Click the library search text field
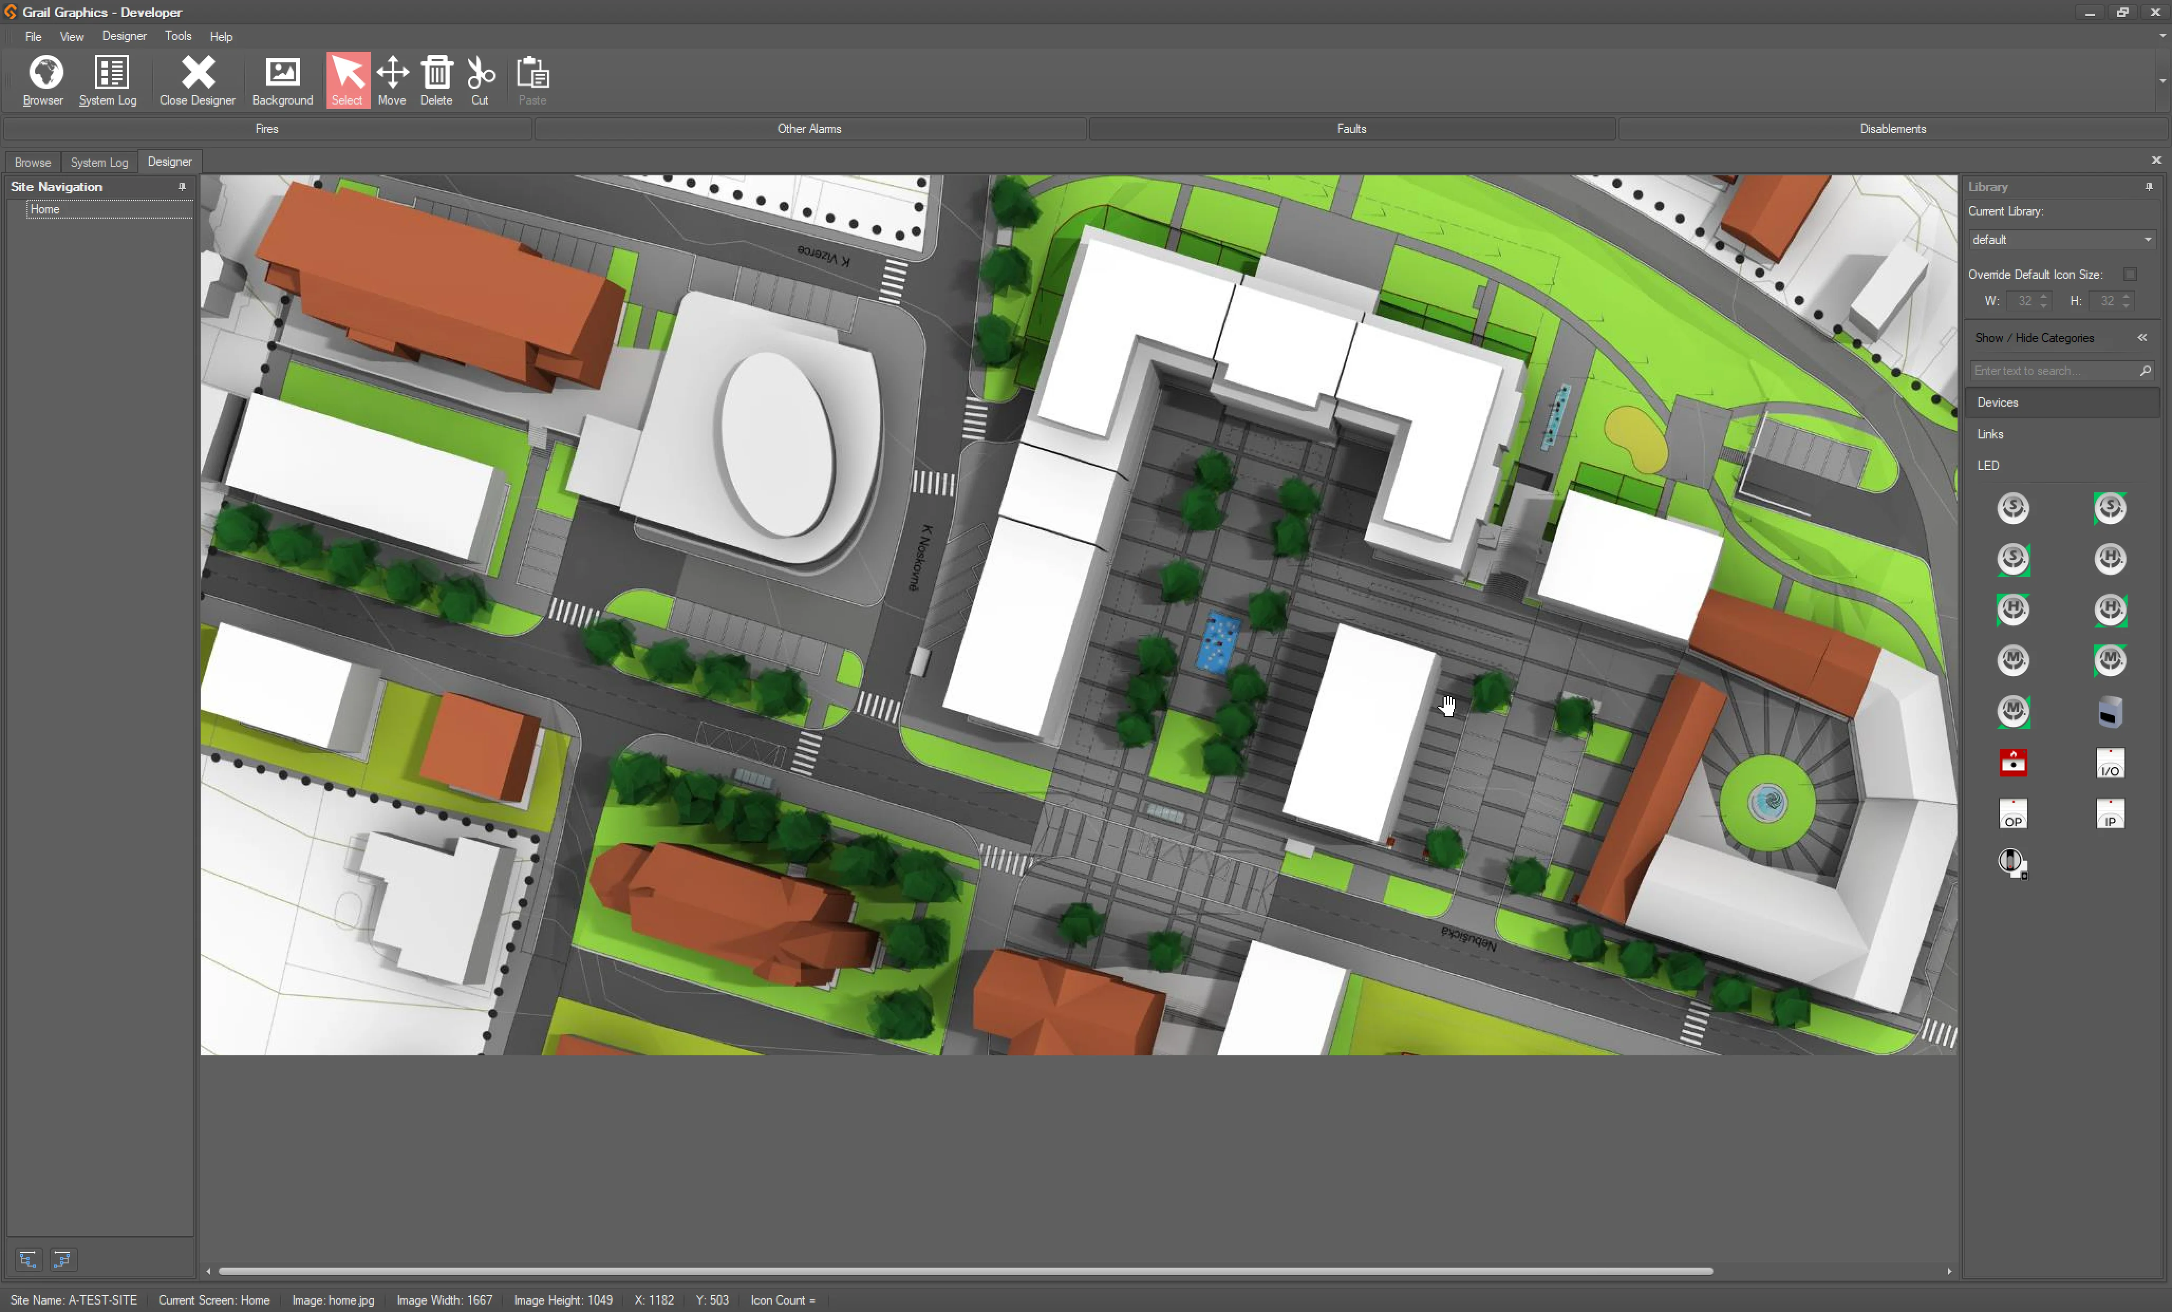This screenshot has width=2172, height=1312. coord(2052,370)
